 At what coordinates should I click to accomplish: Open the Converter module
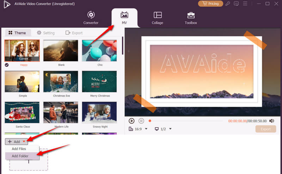(91, 18)
